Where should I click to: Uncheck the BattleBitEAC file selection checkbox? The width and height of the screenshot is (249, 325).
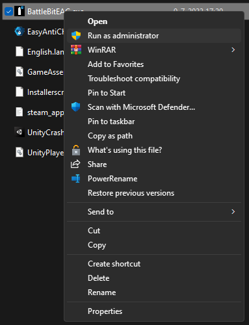pyautogui.click(x=8, y=11)
